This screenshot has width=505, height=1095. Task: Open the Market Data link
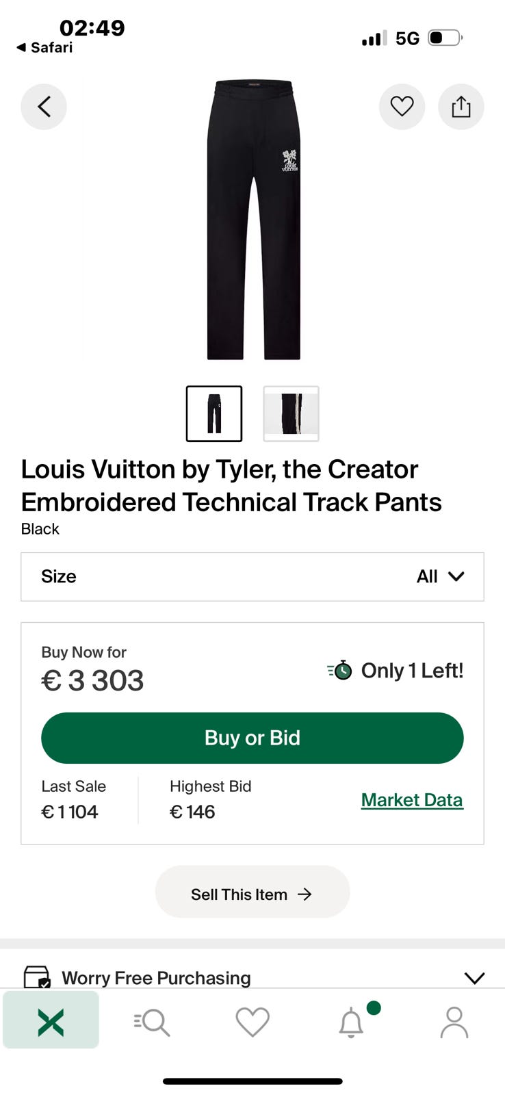click(x=412, y=799)
